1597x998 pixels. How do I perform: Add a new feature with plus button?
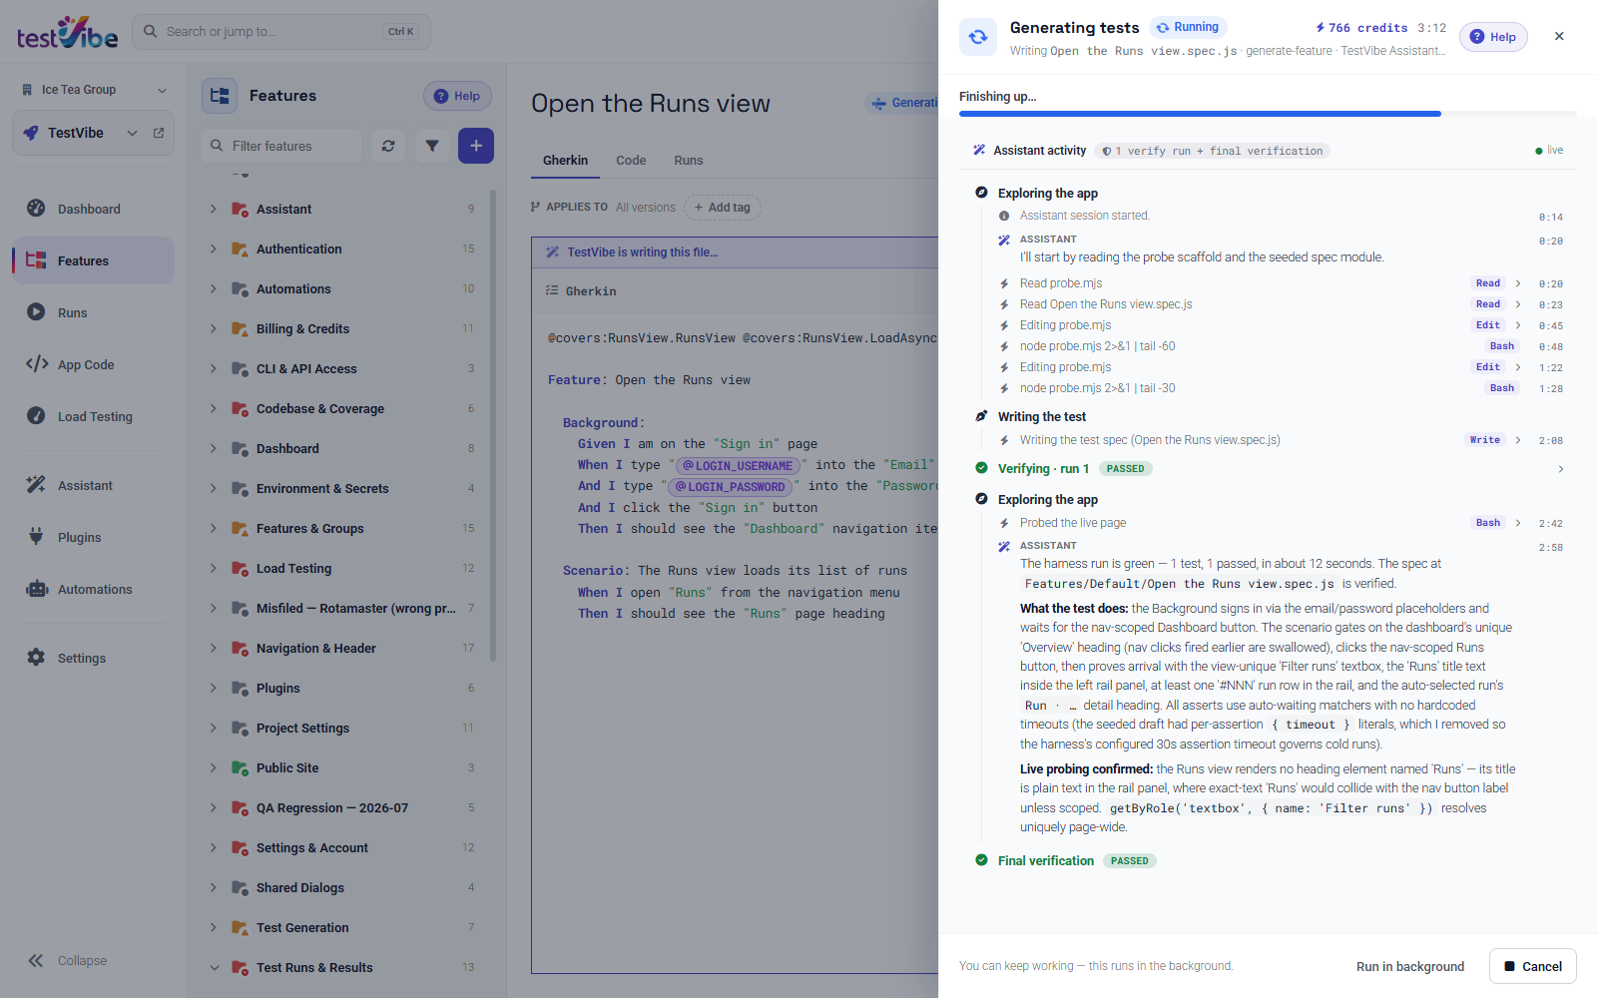click(x=476, y=146)
